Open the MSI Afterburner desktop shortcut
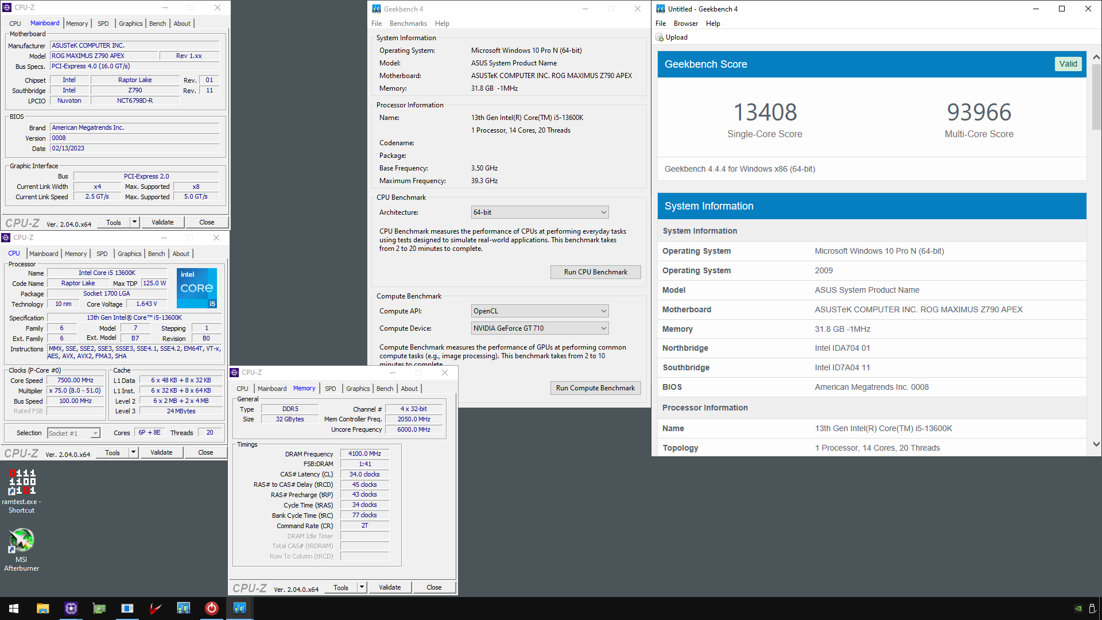Viewport: 1102px width, 620px height. 22,549
